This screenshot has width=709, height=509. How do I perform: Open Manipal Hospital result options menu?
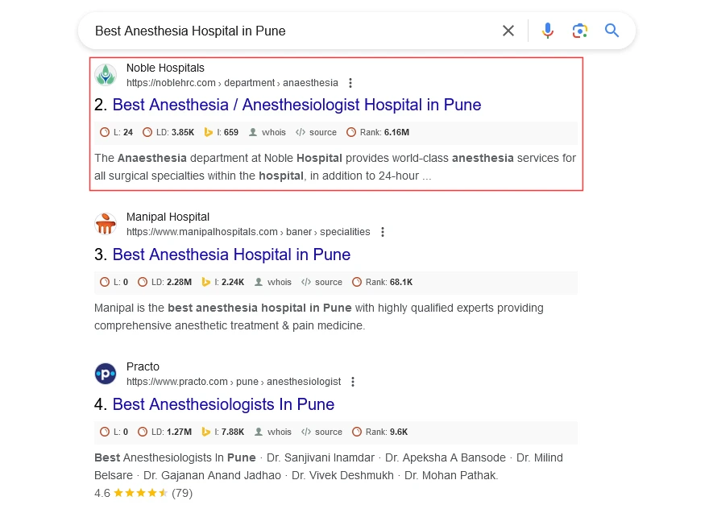point(382,232)
